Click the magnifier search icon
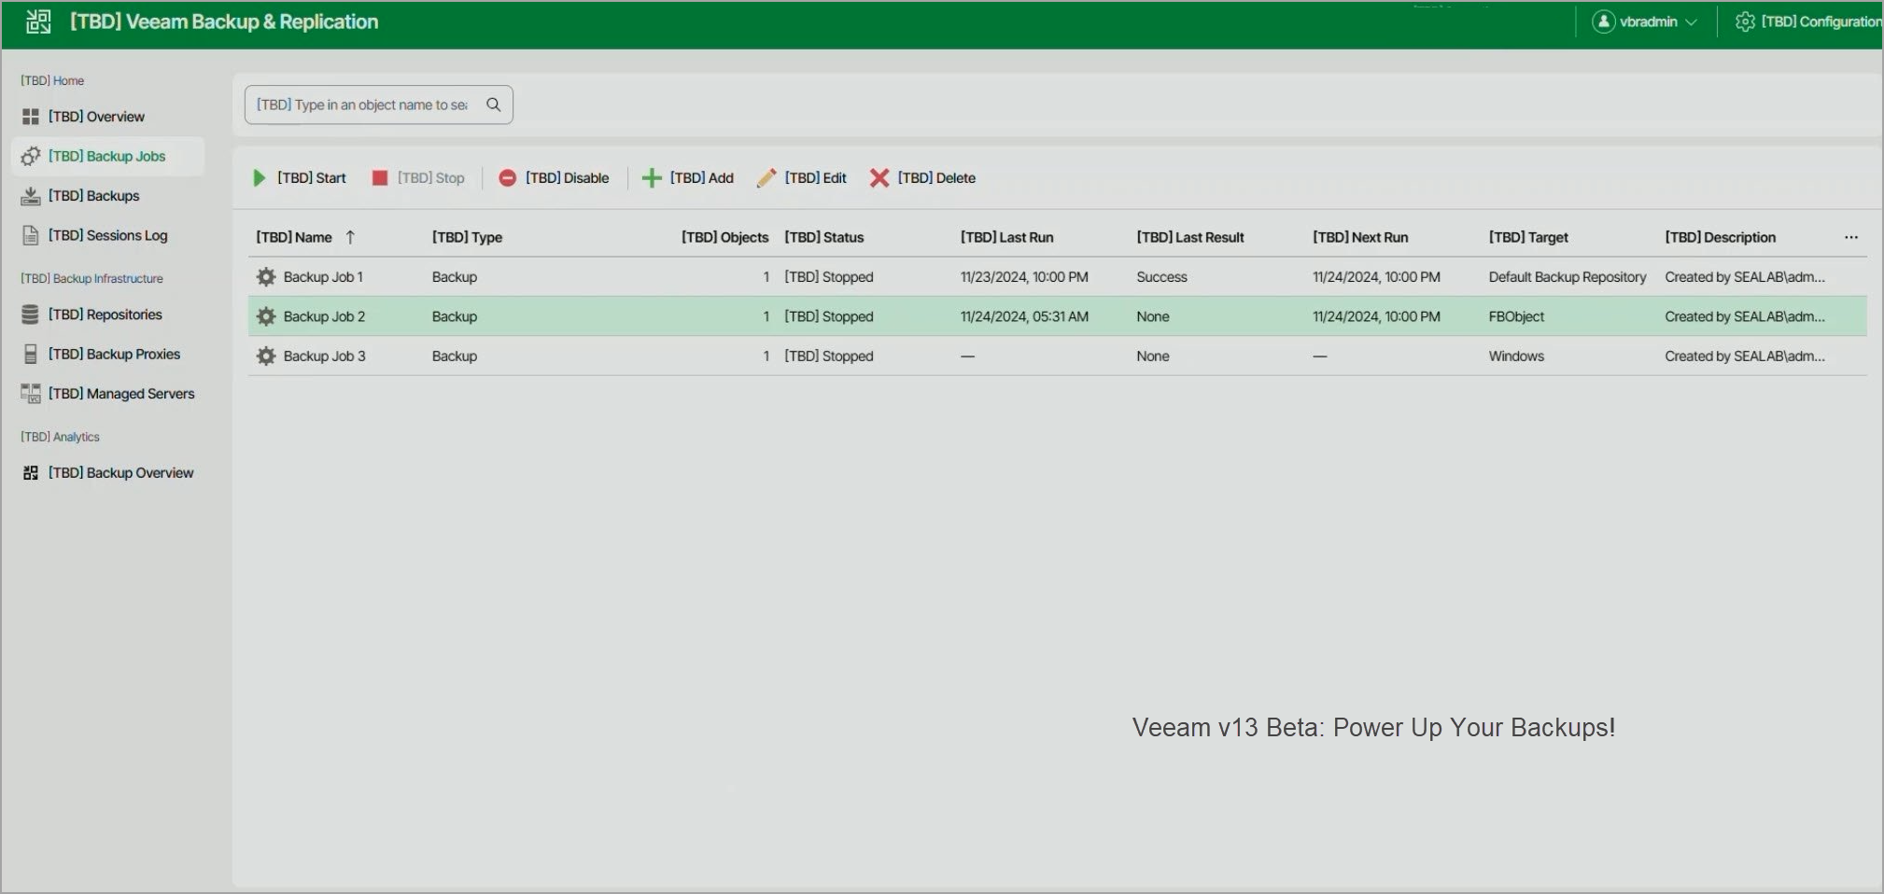The image size is (1884, 894). click(493, 105)
